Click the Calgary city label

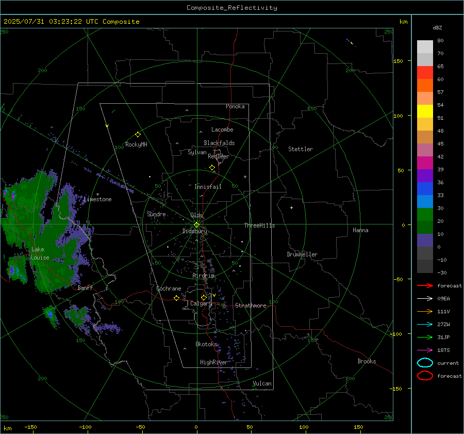point(201,303)
